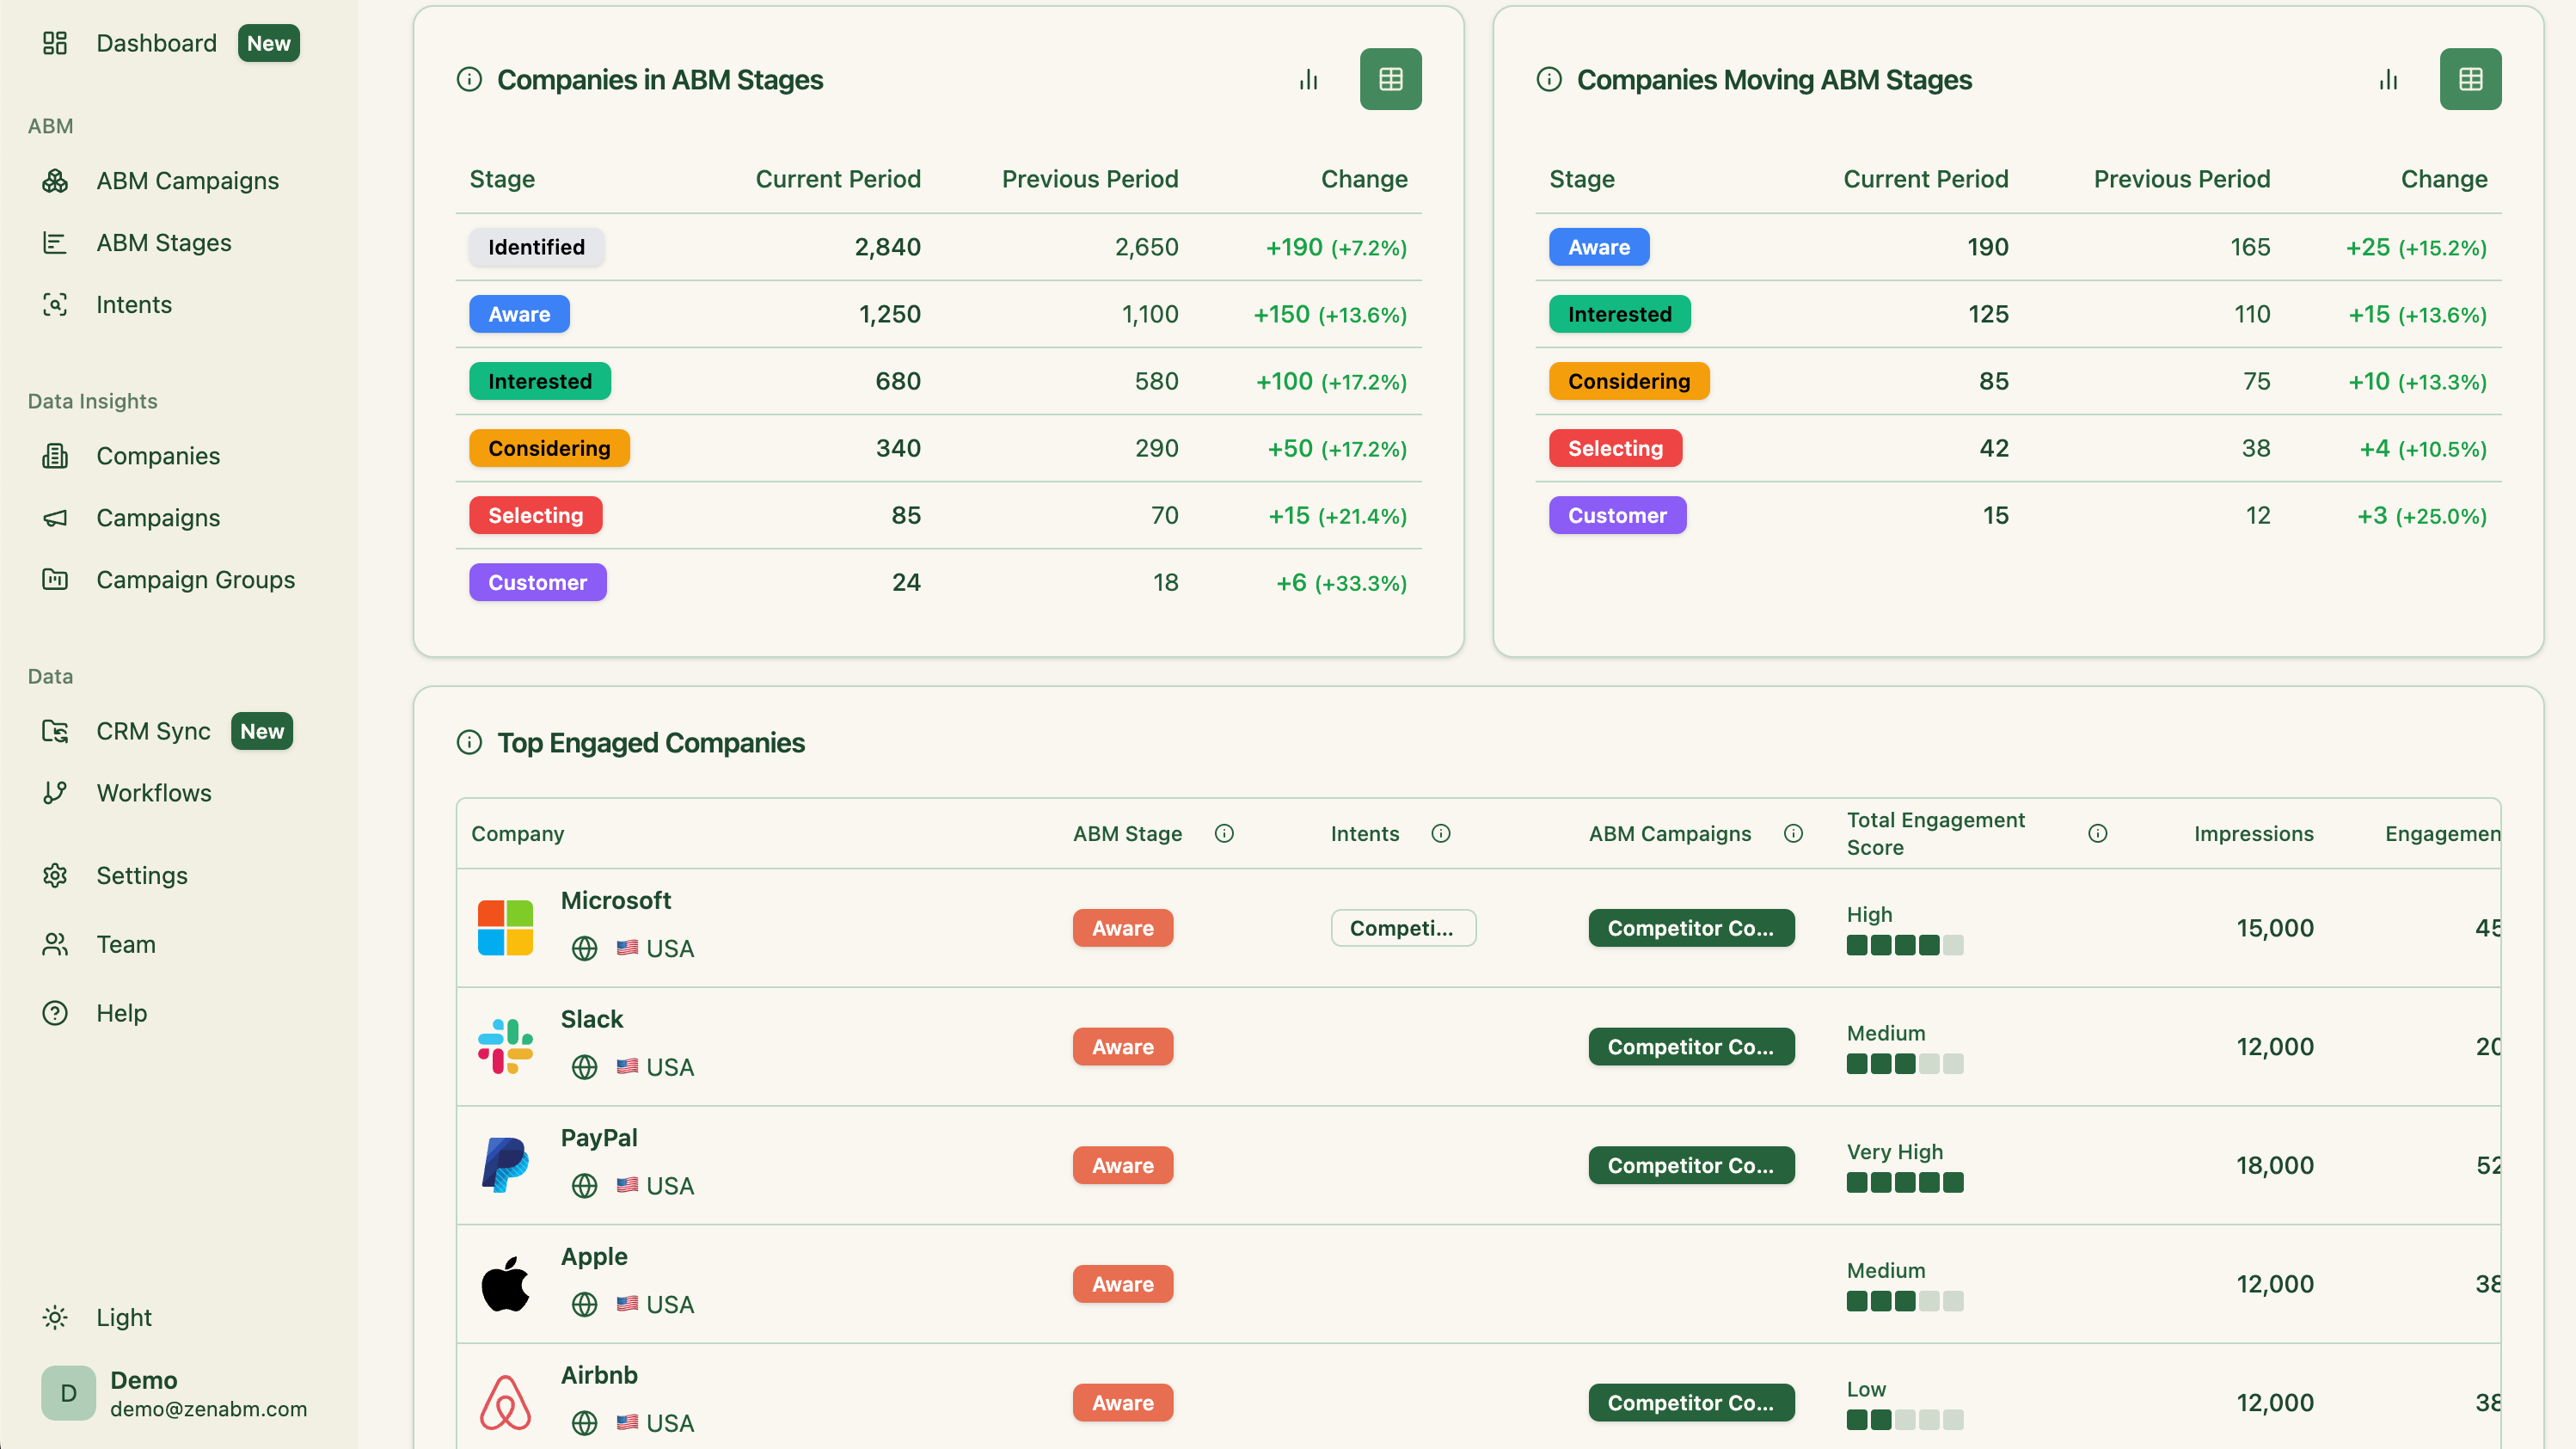Viewport: 2576px width, 1449px height.
Task: Click the Team people icon
Action: pyautogui.click(x=55, y=945)
